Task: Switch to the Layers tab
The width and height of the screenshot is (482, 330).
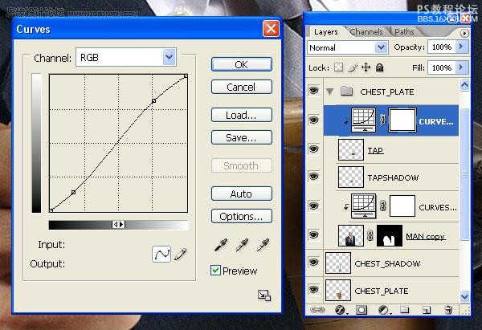Action: click(x=326, y=31)
